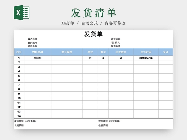The height and width of the screenshot is (140, 187).
Task: Click the empty 物料名称 cell in row 2
Action: (37, 62)
